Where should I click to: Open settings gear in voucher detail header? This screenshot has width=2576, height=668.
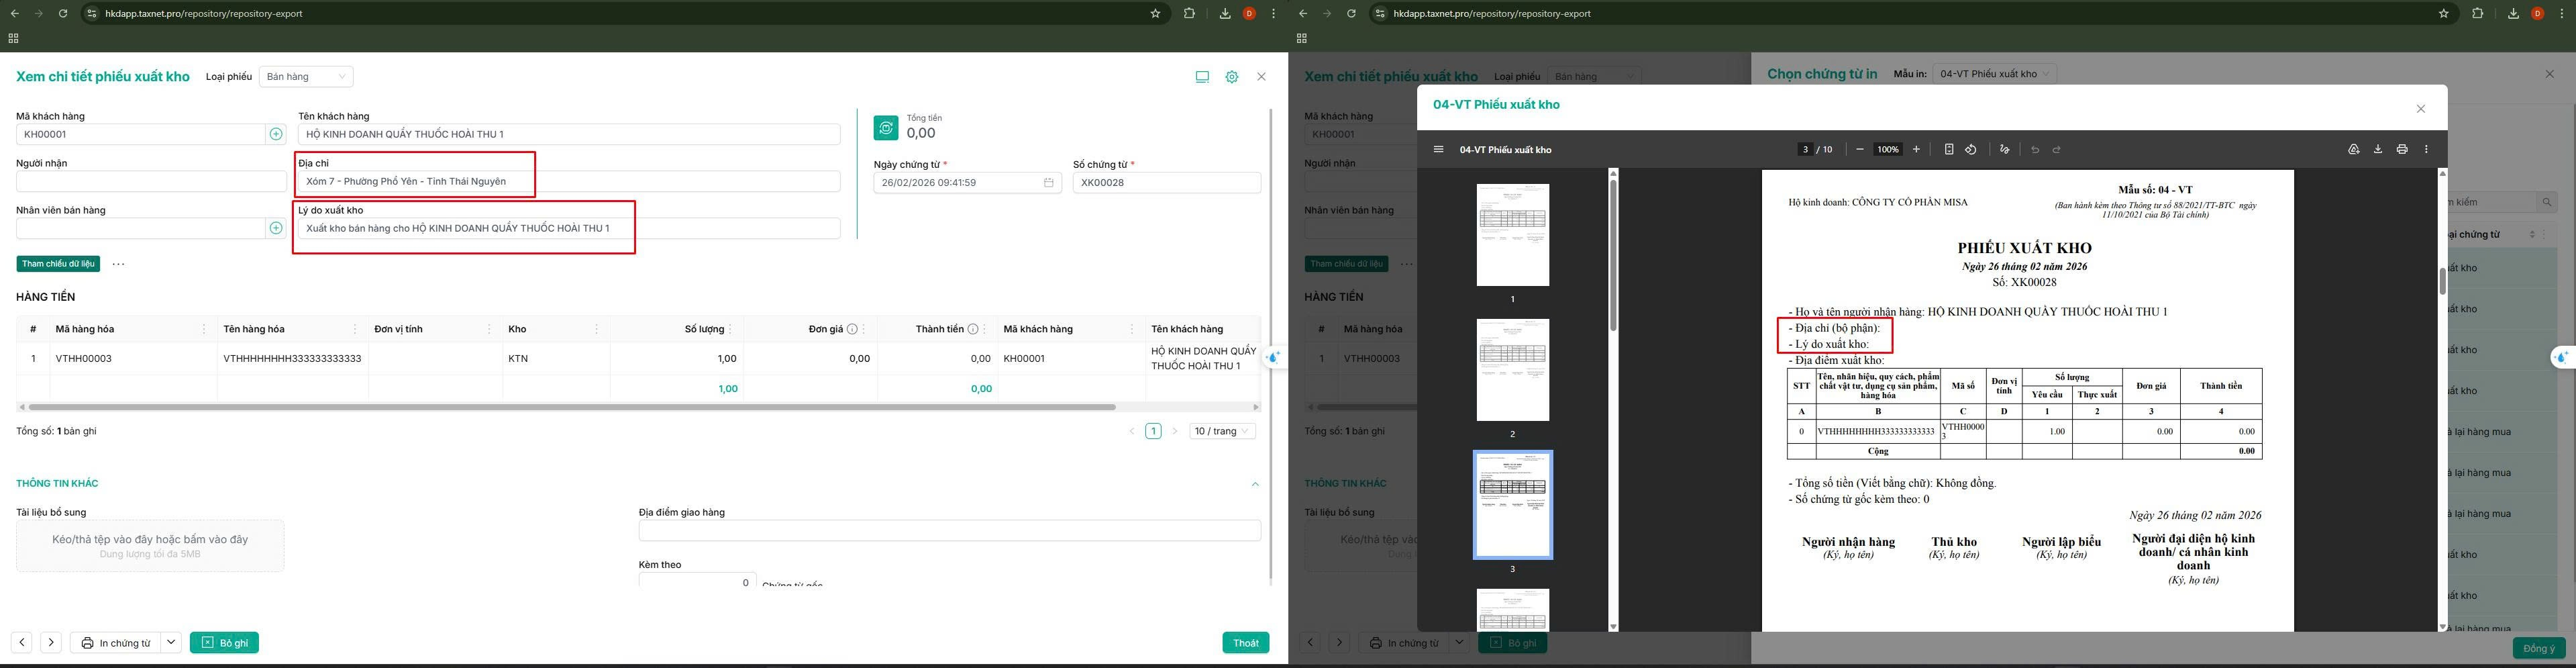pos(1232,77)
